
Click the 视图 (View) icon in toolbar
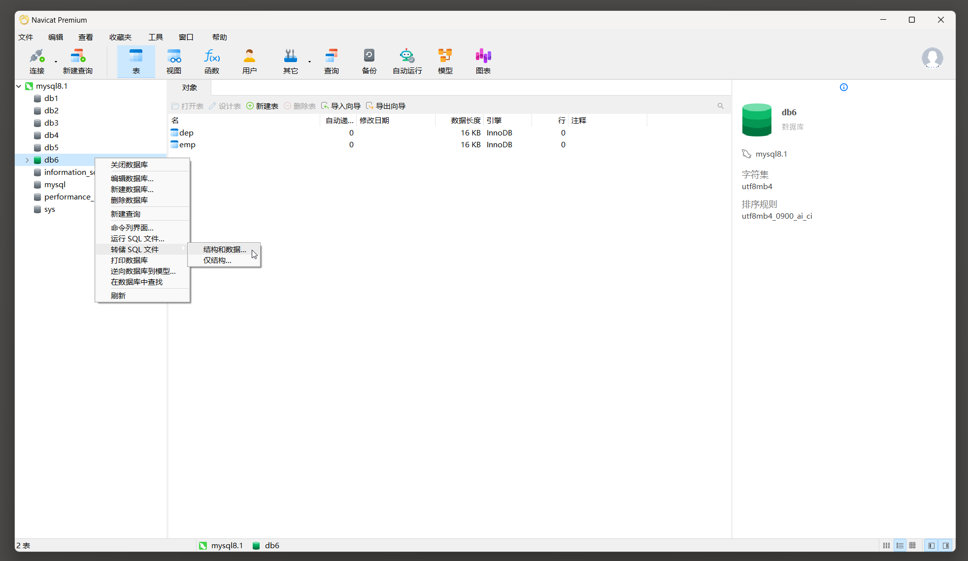(x=173, y=60)
